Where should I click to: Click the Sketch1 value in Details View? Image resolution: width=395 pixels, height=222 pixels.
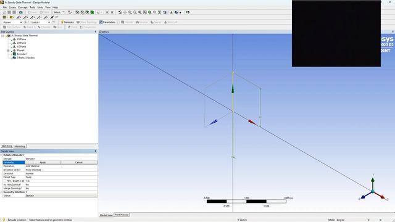(x=61, y=195)
